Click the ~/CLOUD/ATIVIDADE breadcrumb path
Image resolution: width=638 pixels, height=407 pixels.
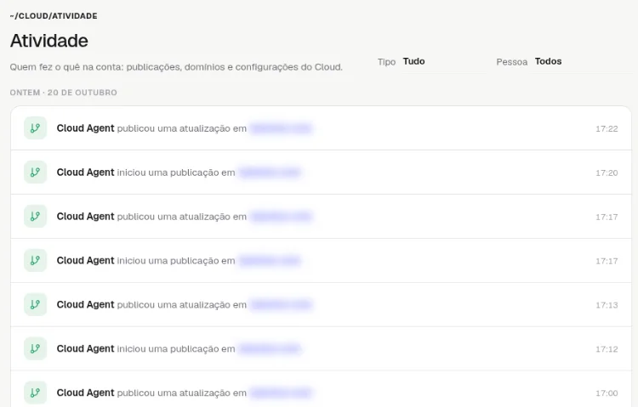[54, 16]
